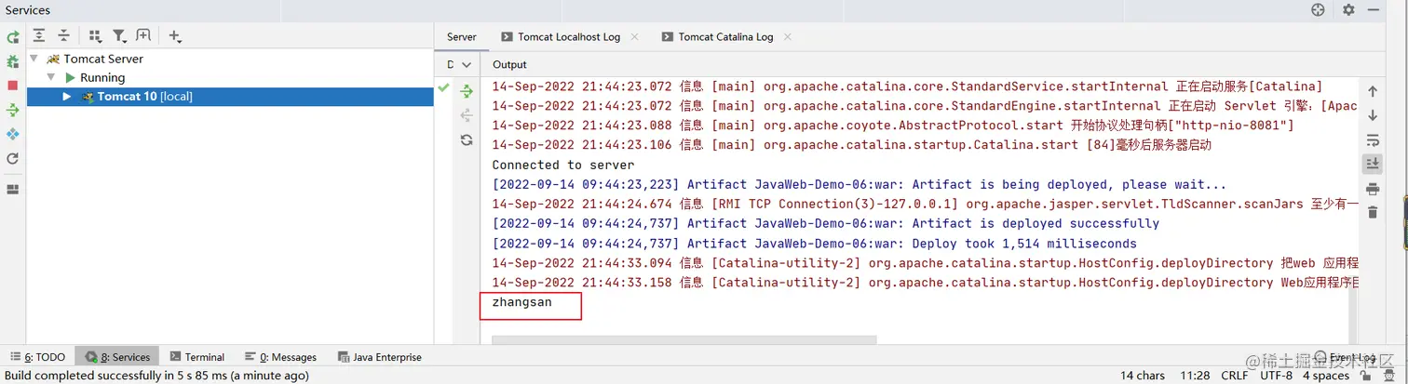The width and height of the screenshot is (1408, 384).
Task: Click the diamond artifacts icon in left toolbar
Action: click(x=13, y=135)
